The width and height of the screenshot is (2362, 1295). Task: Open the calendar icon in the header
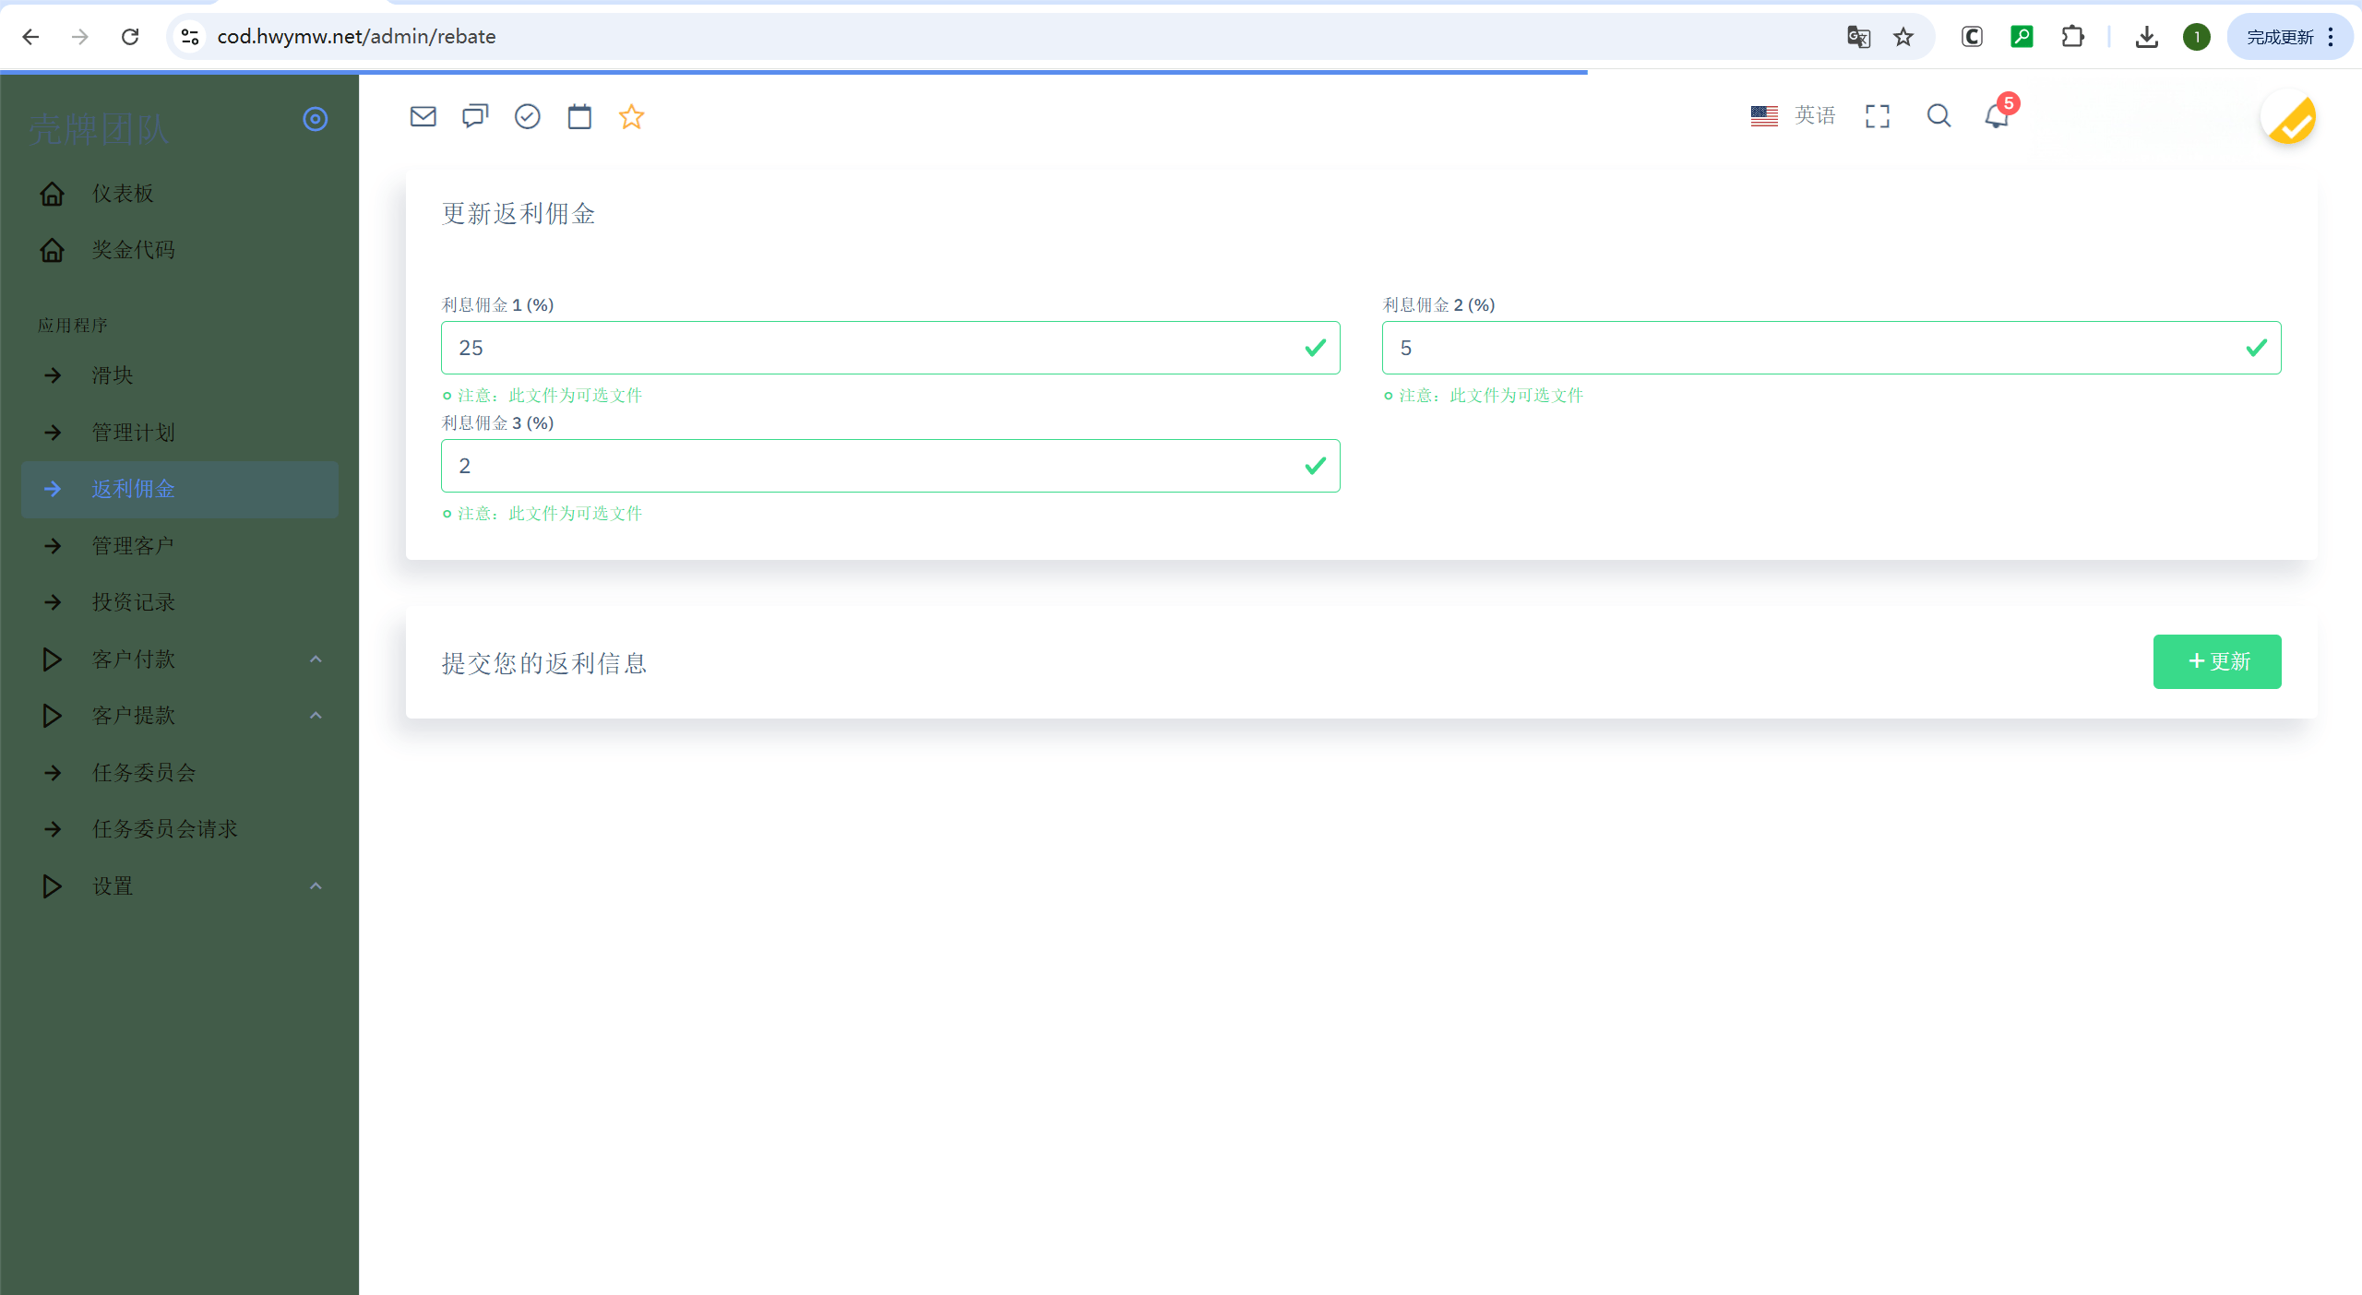click(579, 116)
